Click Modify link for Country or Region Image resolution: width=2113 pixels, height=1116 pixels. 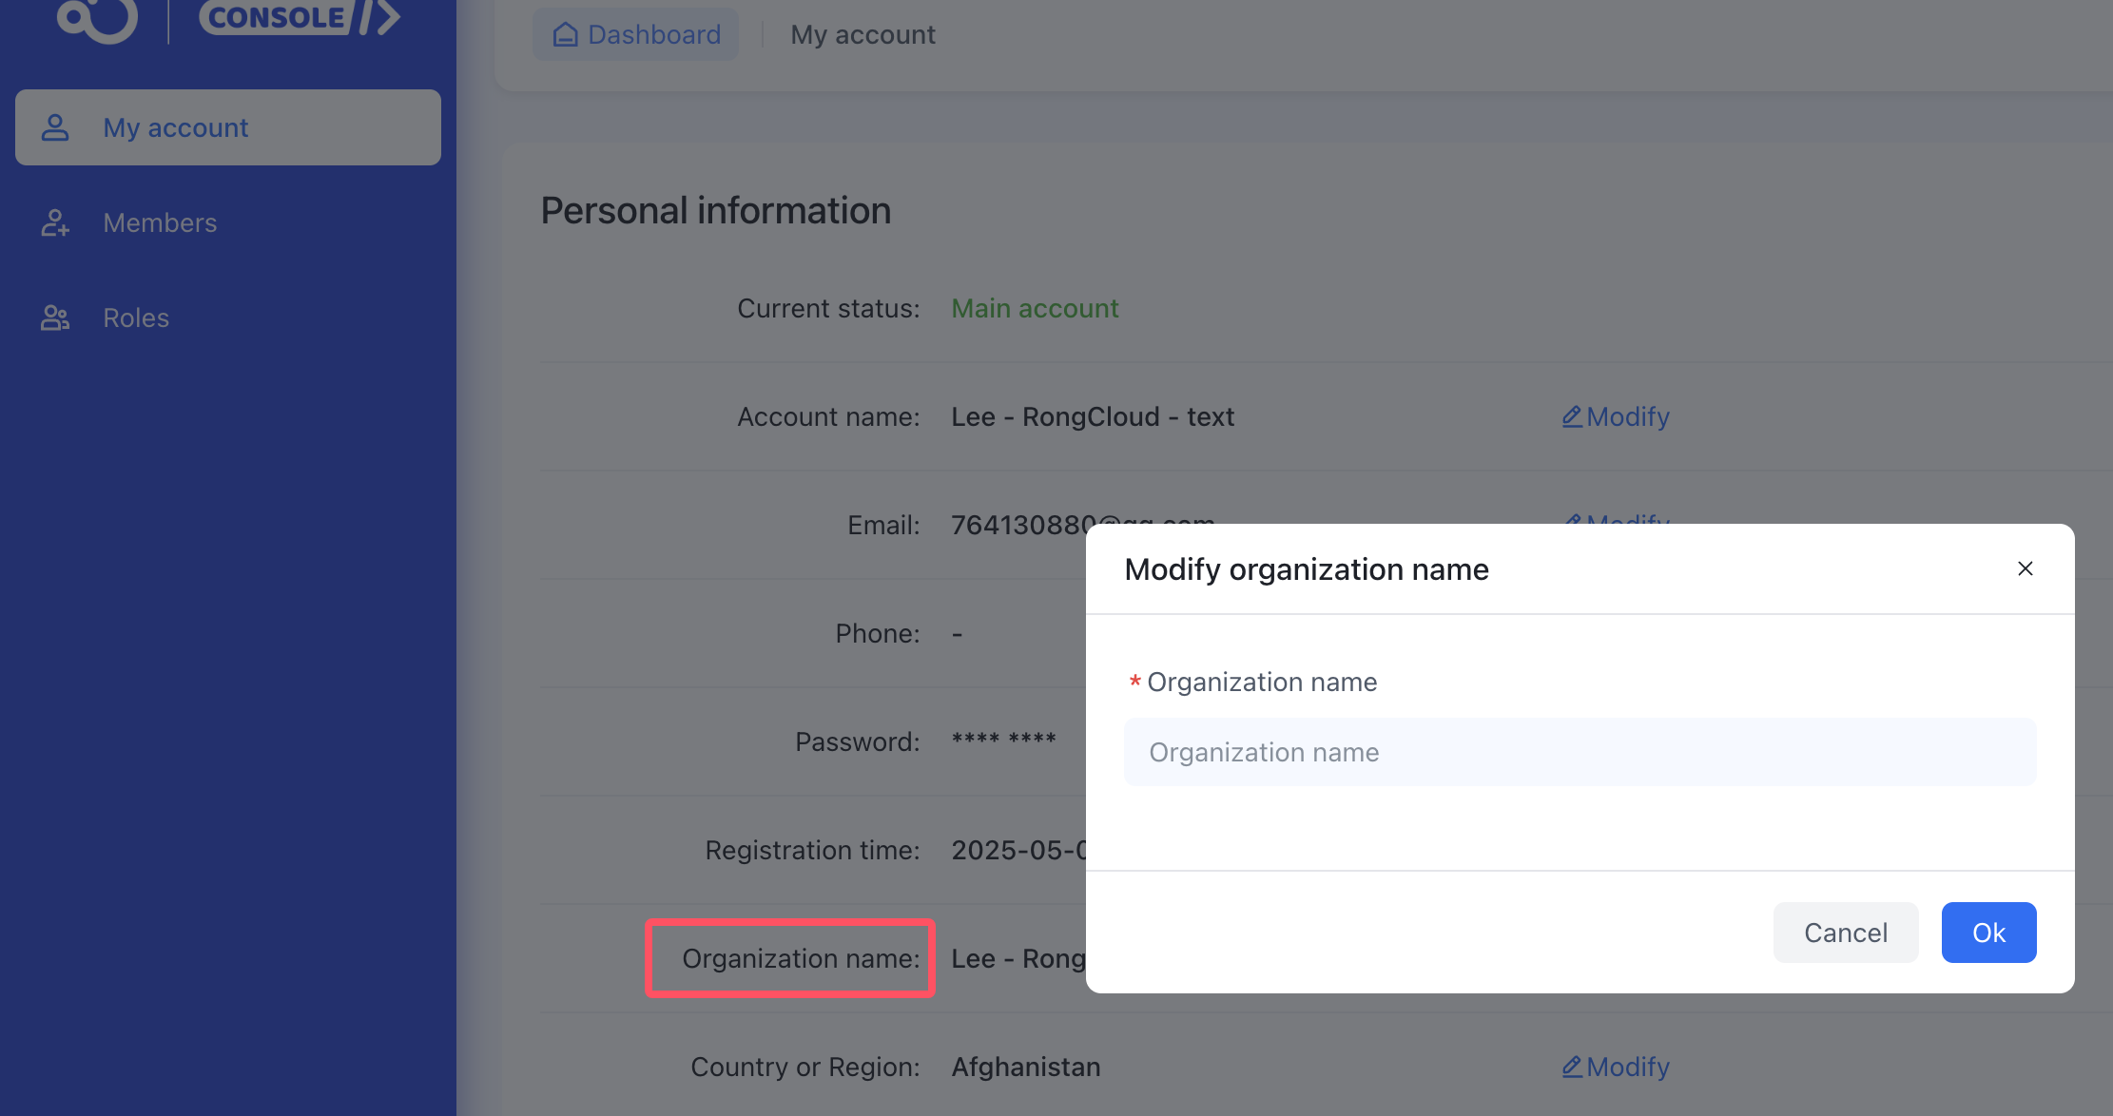[1627, 1067]
